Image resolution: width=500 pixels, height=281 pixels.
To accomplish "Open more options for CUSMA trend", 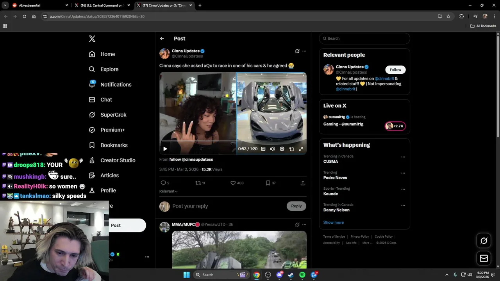I will (x=403, y=157).
